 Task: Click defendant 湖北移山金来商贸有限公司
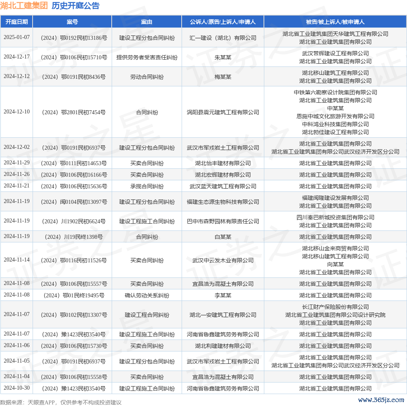tap(335, 248)
